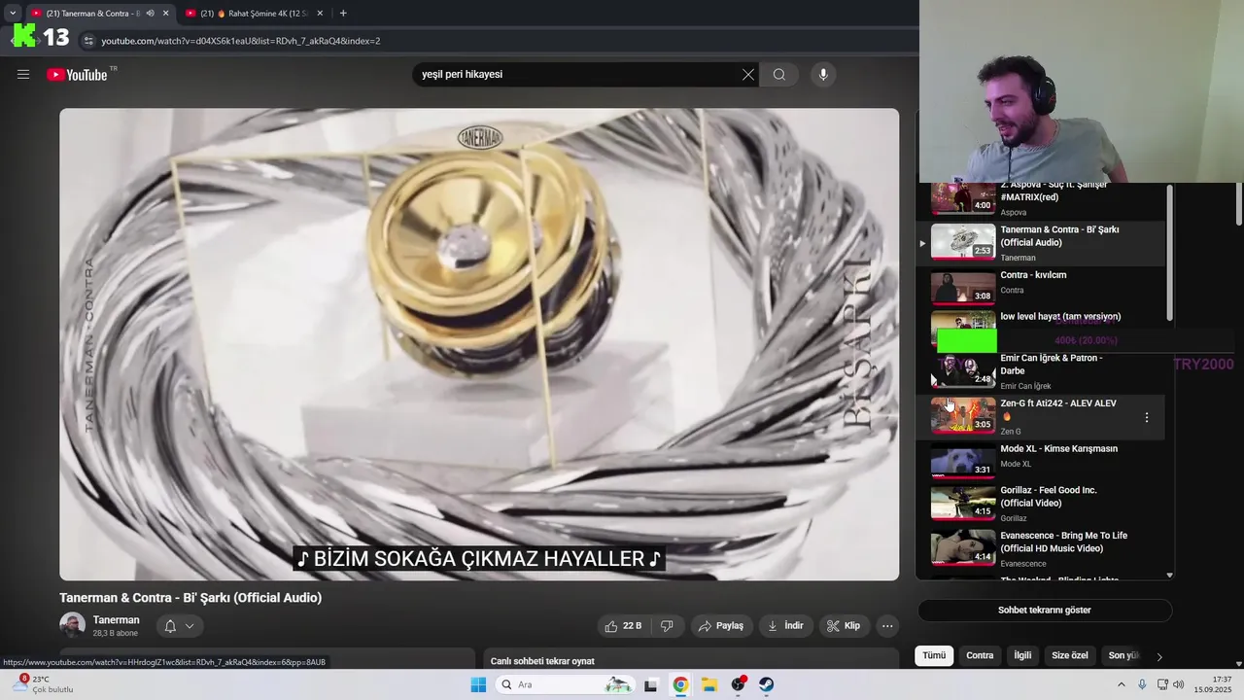Select Evanescence - Bring Me To Life video

(x=1042, y=549)
